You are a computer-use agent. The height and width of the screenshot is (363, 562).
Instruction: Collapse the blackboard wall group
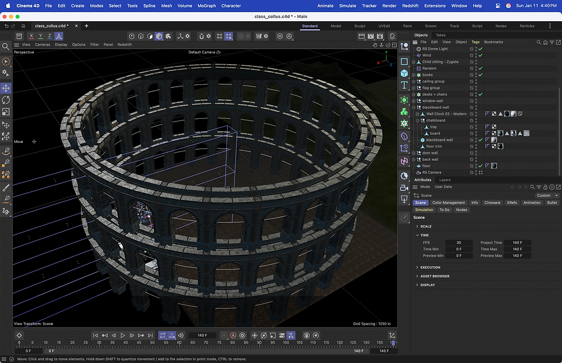(413, 107)
